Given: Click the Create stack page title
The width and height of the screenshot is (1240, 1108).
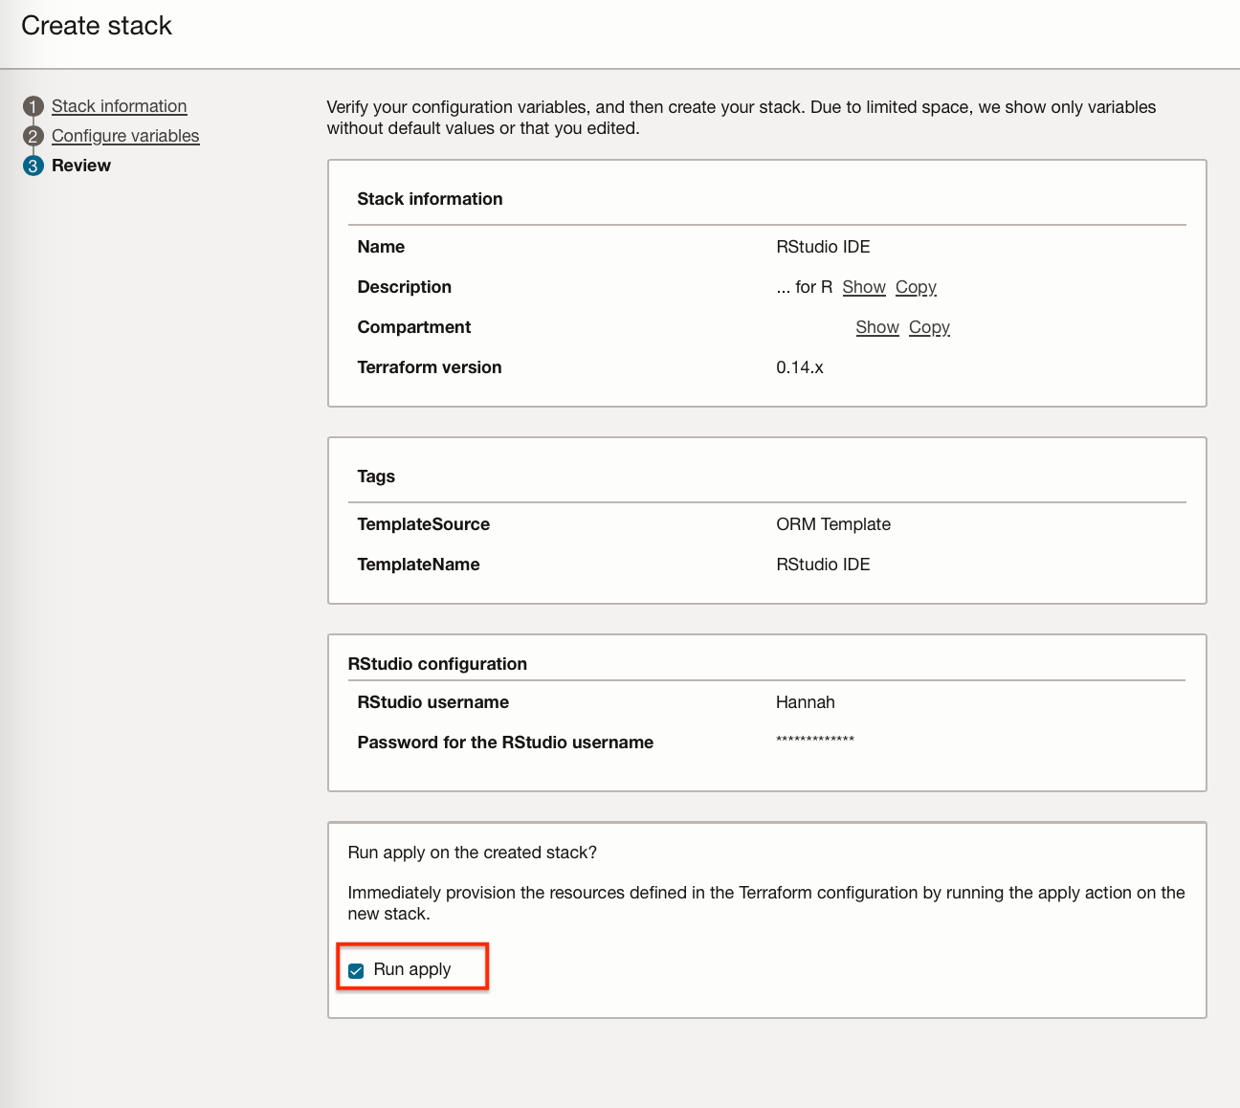Looking at the screenshot, I should (x=97, y=26).
